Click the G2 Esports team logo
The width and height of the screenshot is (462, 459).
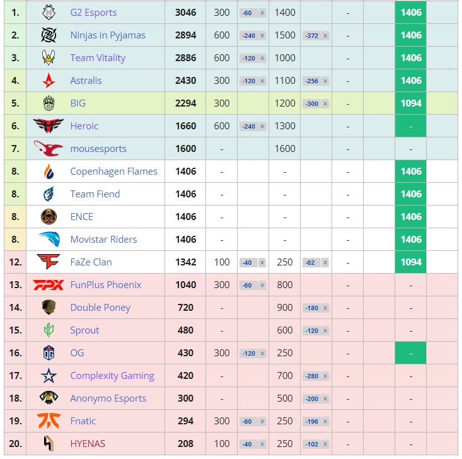(49, 13)
